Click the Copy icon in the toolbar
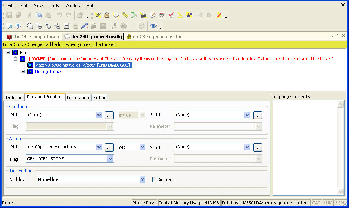This screenshot has width=349, height=208. click(x=39, y=15)
